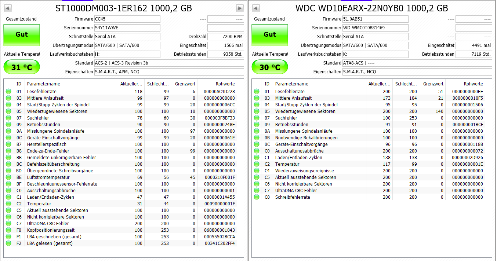Select raw value 00000002D926
Viewport: 497px width, 264px height.
click(x=468, y=158)
